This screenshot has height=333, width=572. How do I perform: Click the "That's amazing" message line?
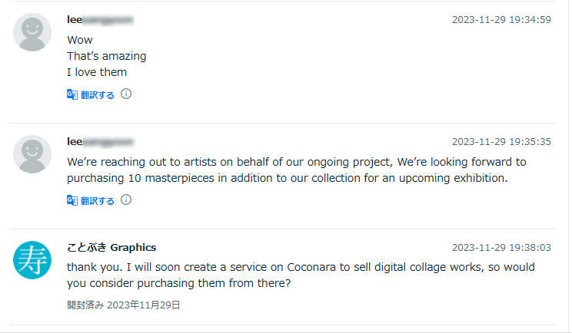106,56
